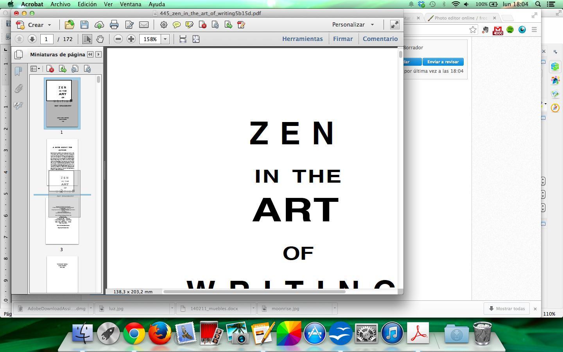Open the Comentario pane

380,39
